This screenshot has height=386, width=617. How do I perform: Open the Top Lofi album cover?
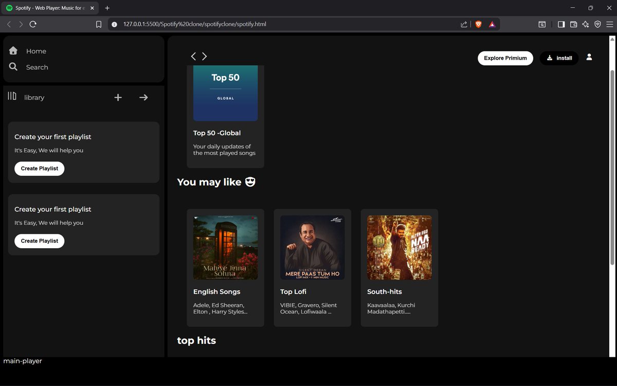(313, 248)
